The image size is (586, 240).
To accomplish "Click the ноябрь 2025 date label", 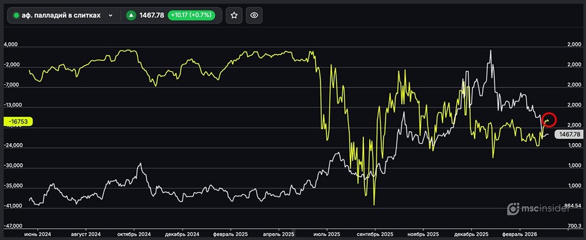I will (x=424, y=234).
